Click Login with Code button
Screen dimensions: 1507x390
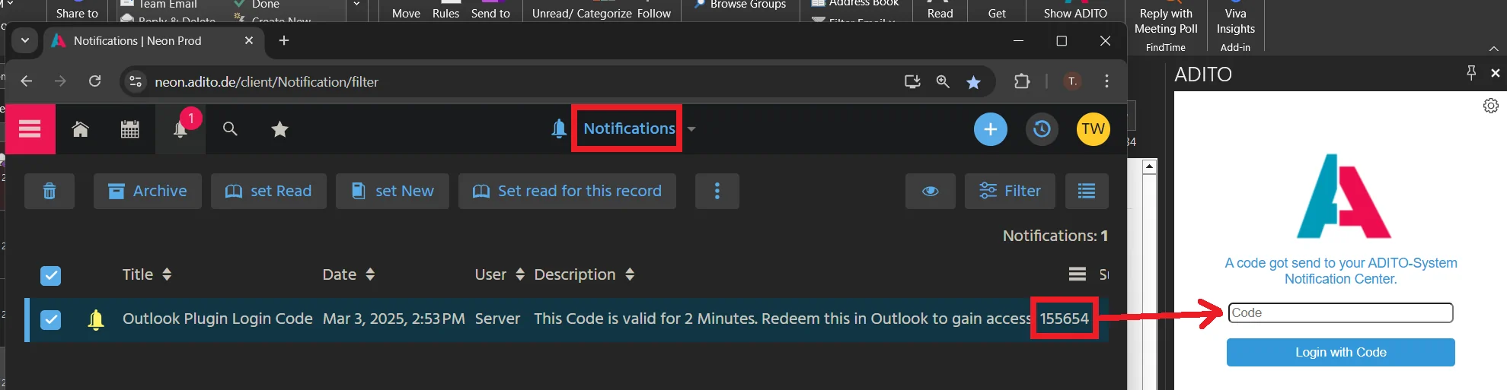click(1340, 352)
